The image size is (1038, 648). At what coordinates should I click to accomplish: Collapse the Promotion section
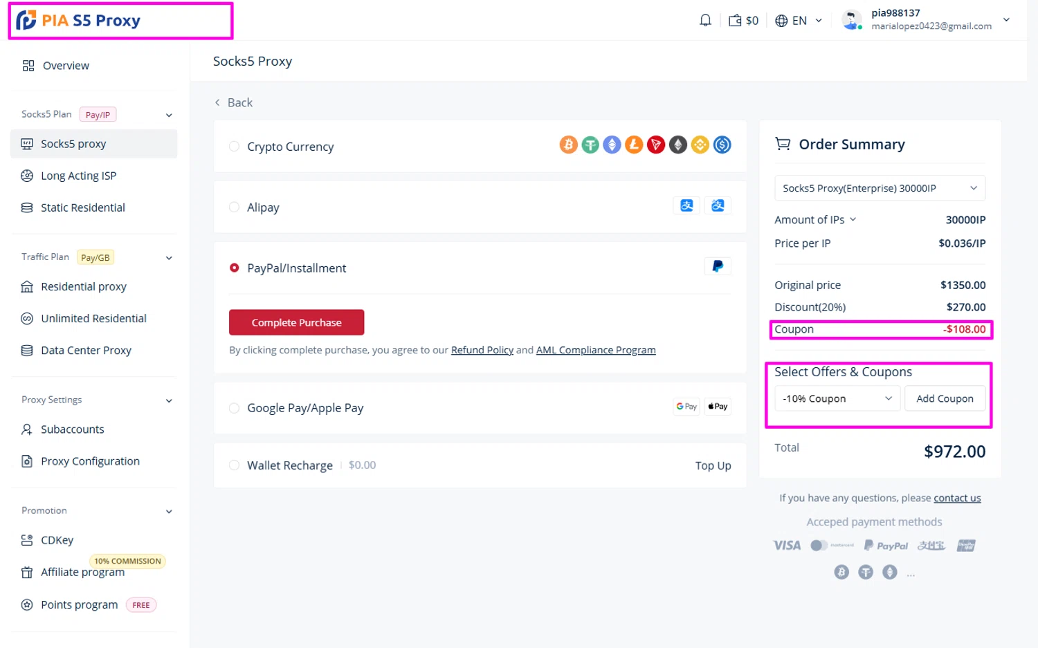(169, 512)
